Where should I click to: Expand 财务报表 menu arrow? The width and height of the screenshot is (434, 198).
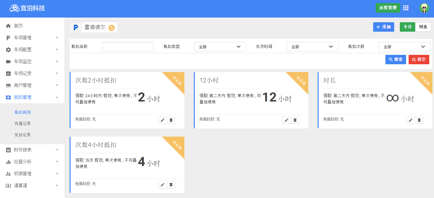[57, 150]
